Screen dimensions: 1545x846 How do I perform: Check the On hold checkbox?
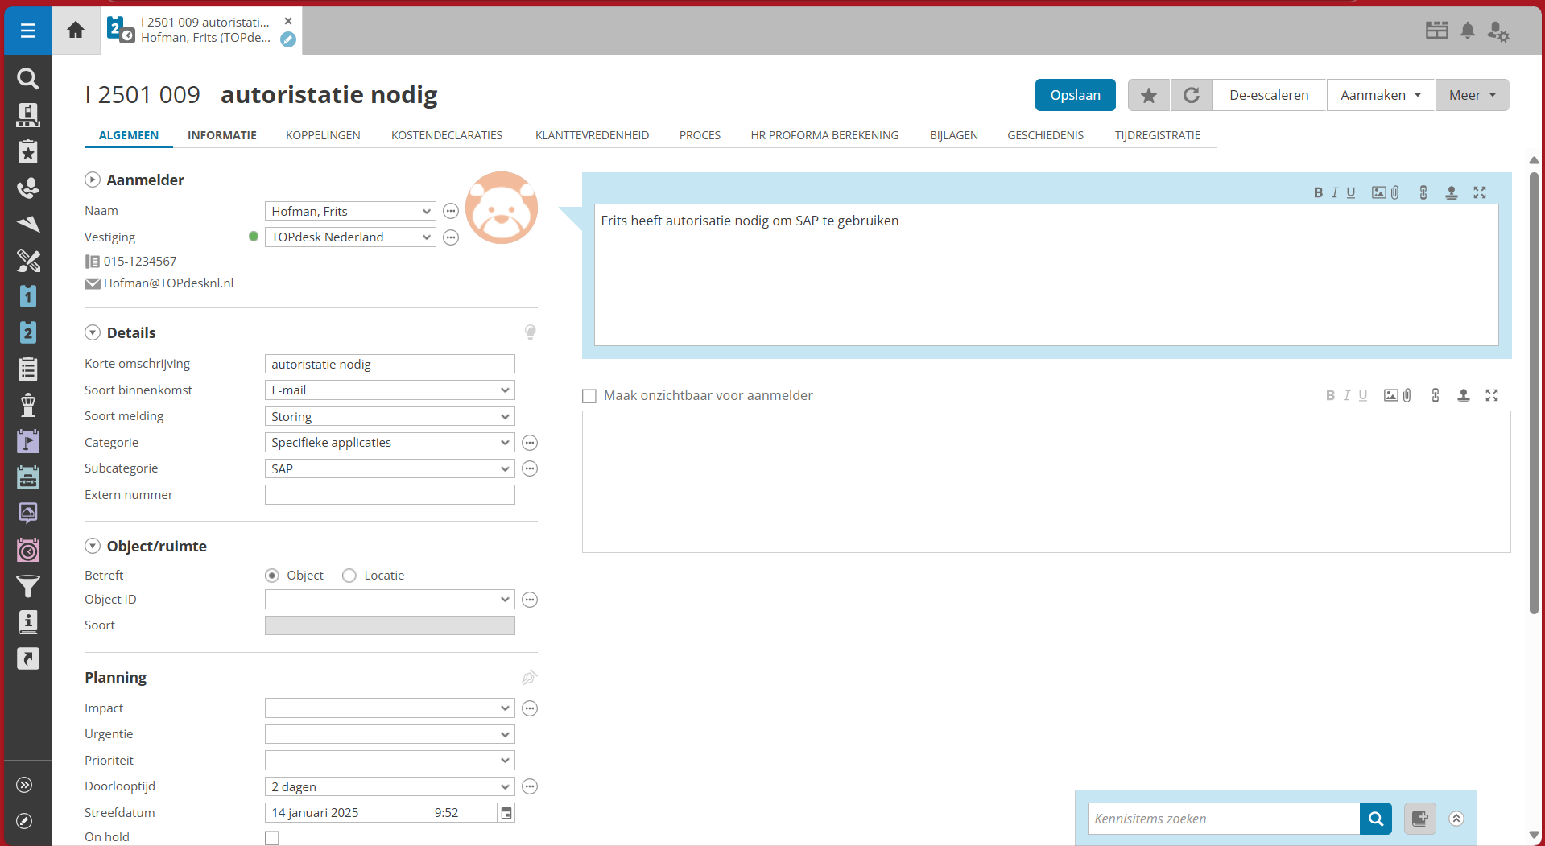[272, 838]
